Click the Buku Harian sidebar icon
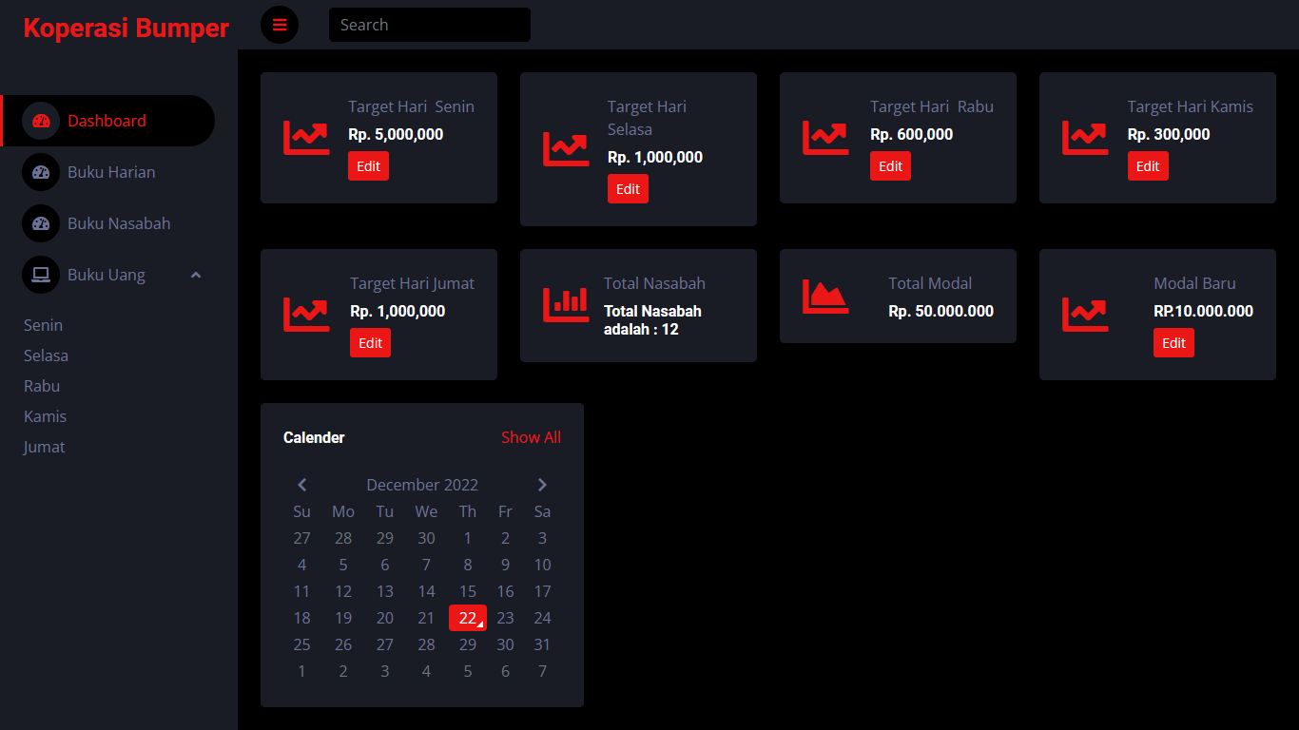Viewport: 1299px width, 730px height. (41, 172)
